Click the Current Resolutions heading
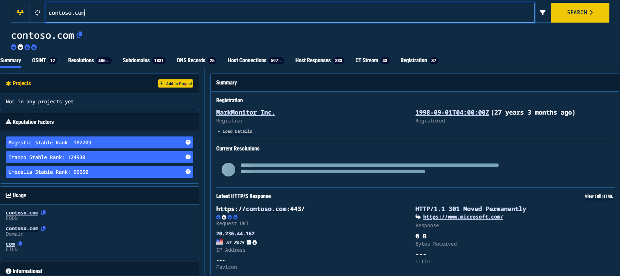620x276 pixels. (238, 148)
